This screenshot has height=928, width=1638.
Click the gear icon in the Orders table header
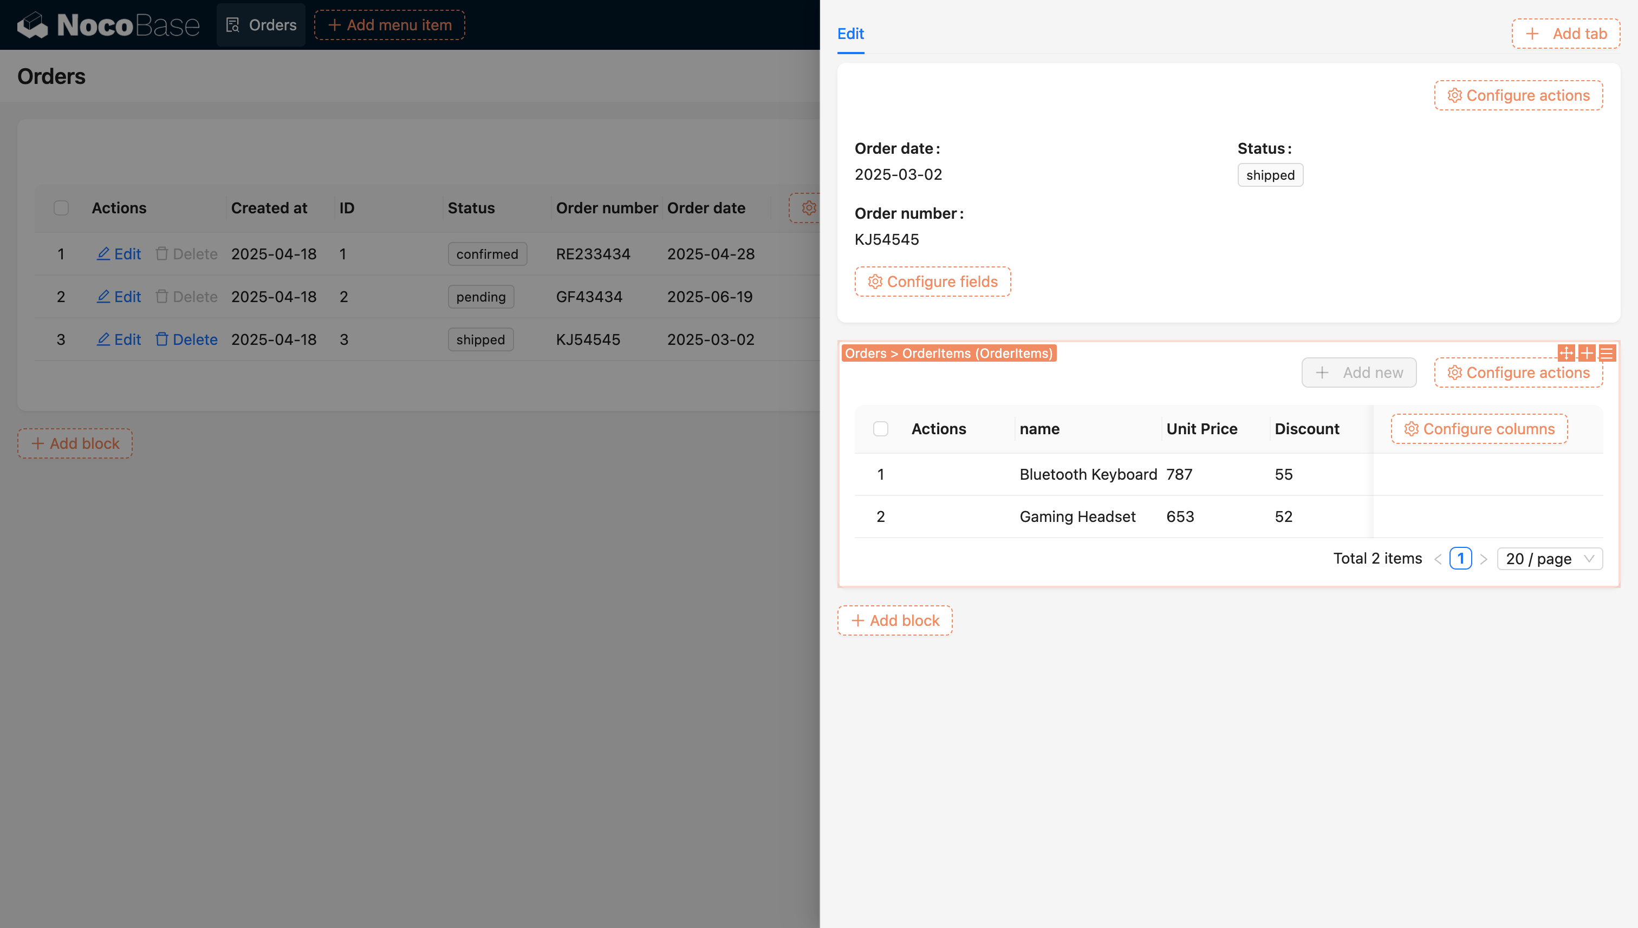point(809,208)
